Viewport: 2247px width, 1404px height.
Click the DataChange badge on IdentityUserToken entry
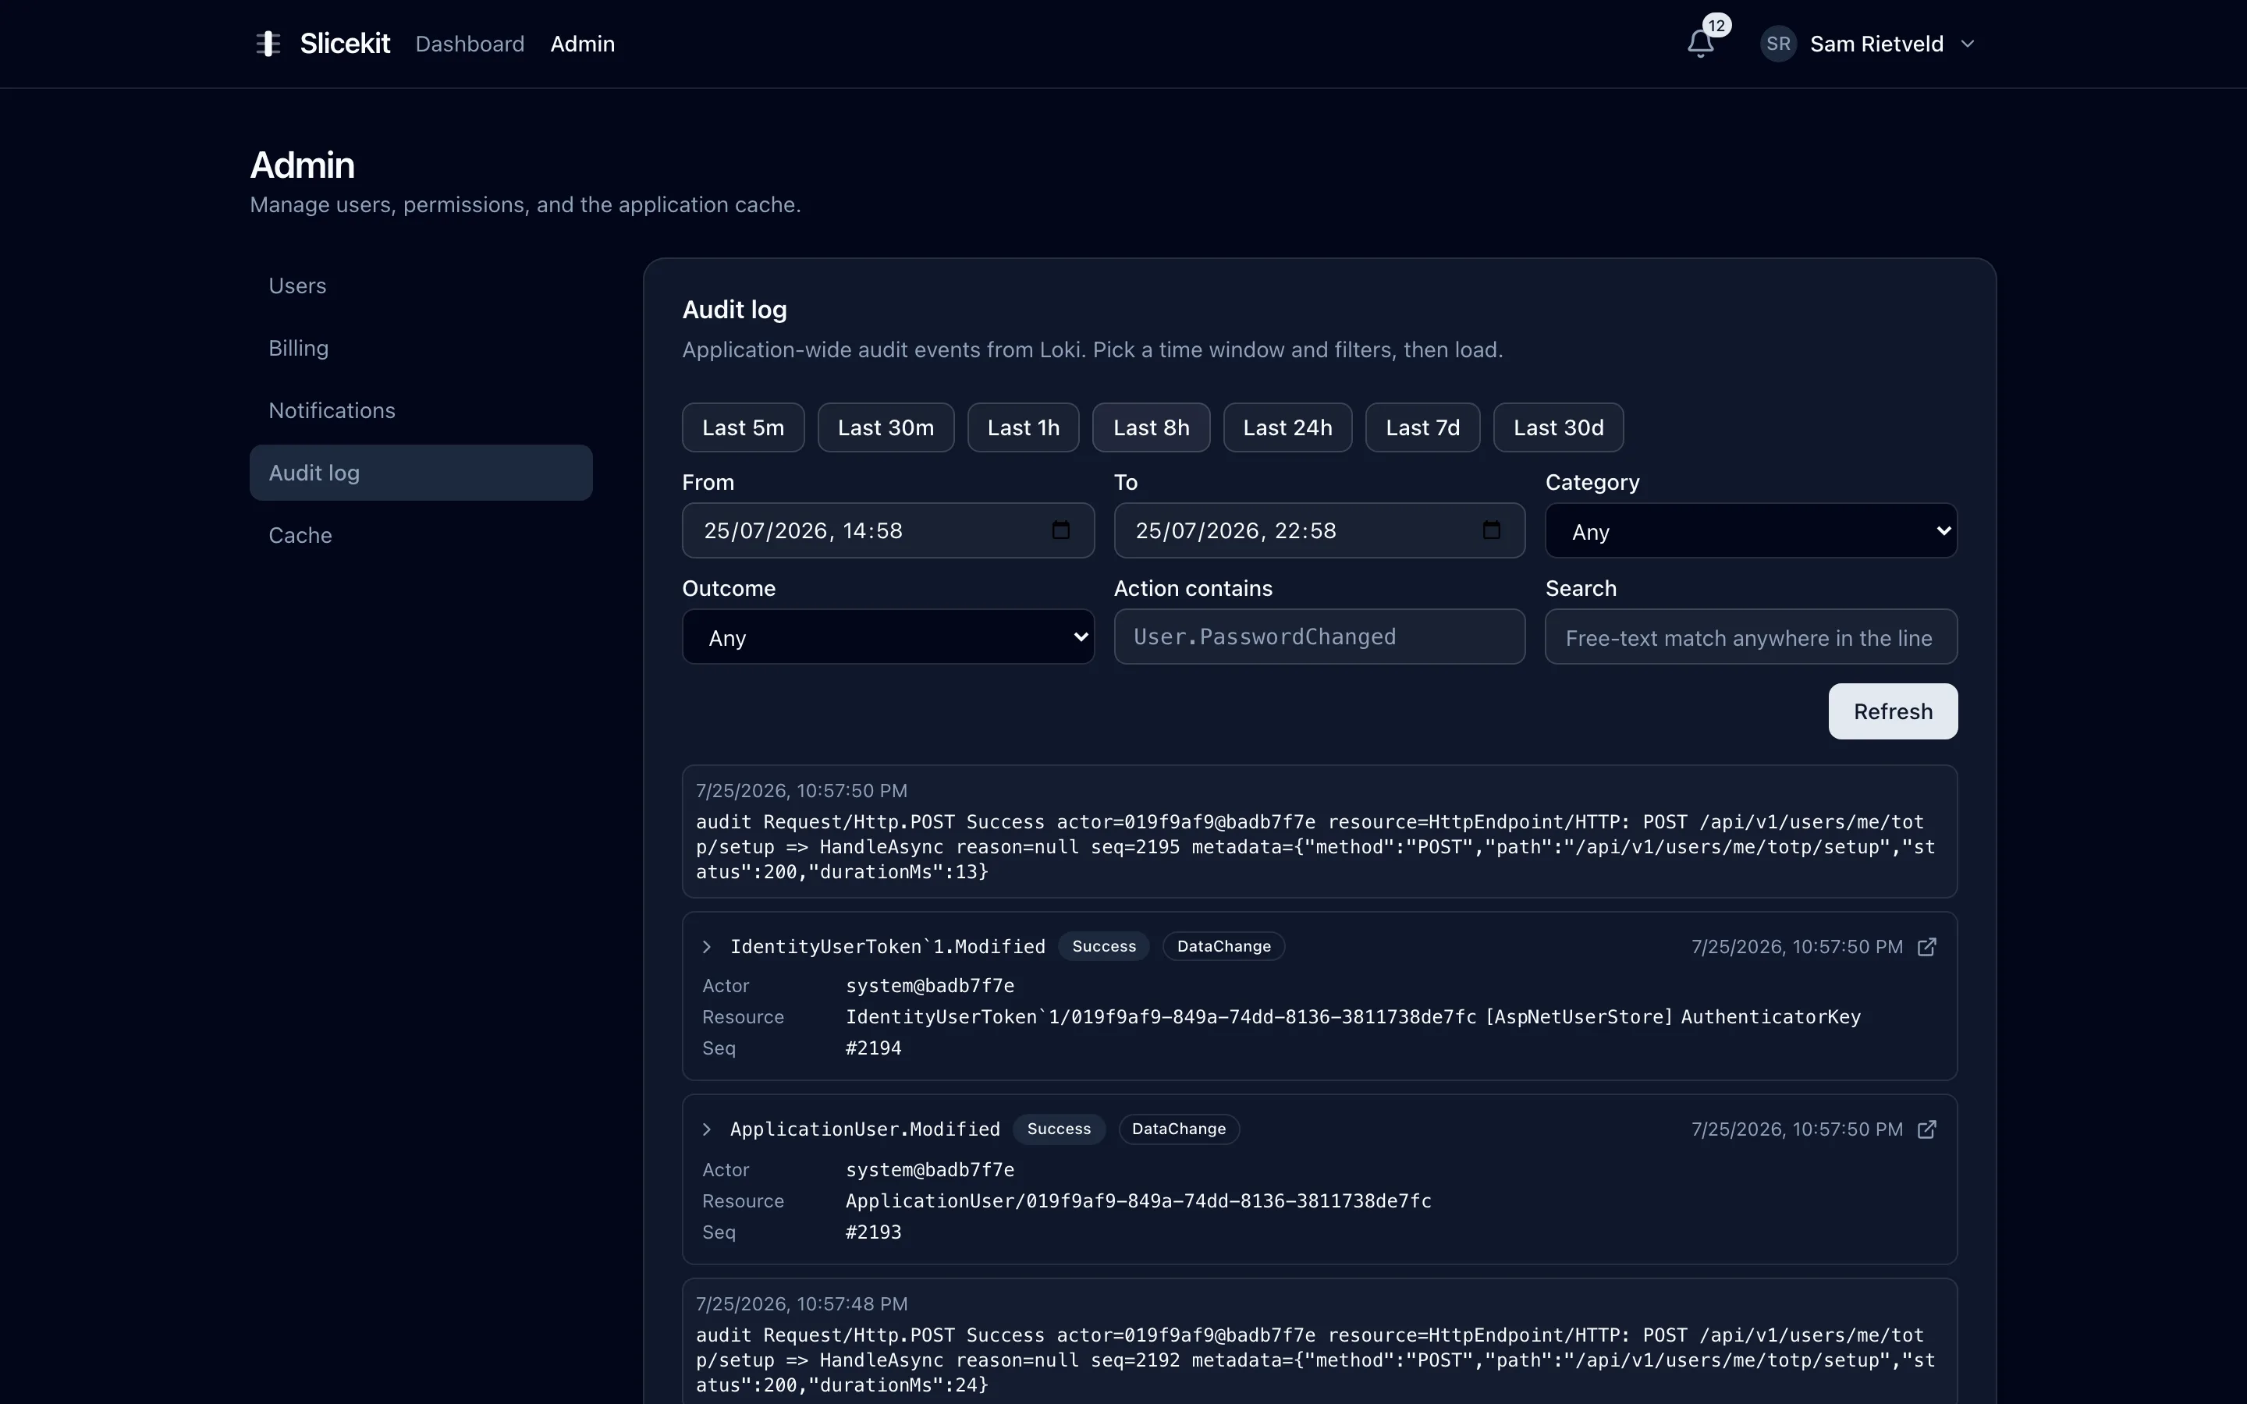[x=1224, y=946]
